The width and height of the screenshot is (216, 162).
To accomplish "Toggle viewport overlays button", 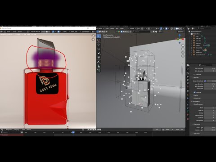I will pos(166,28).
